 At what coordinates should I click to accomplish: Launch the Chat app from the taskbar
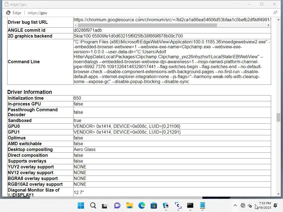pos(117,205)
